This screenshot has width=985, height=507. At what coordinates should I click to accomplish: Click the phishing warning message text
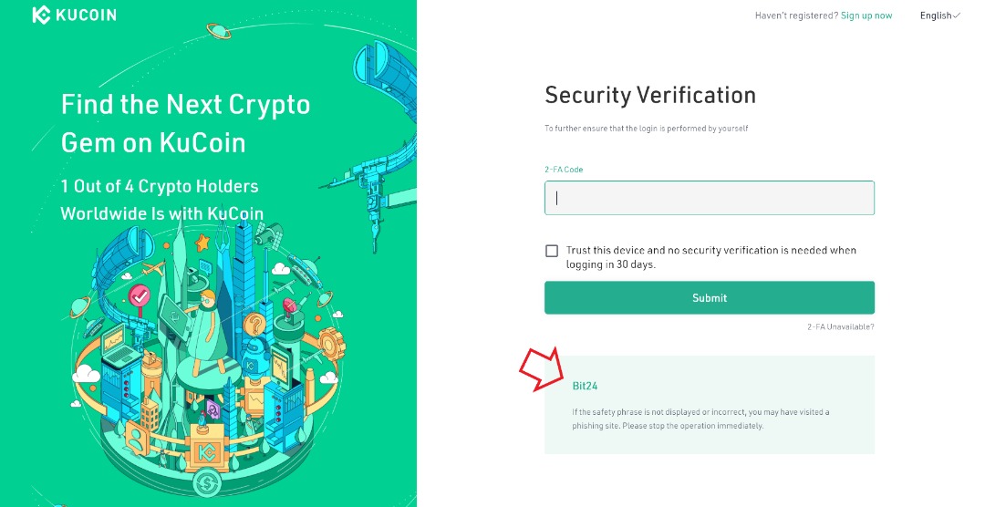pyautogui.click(x=700, y=419)
